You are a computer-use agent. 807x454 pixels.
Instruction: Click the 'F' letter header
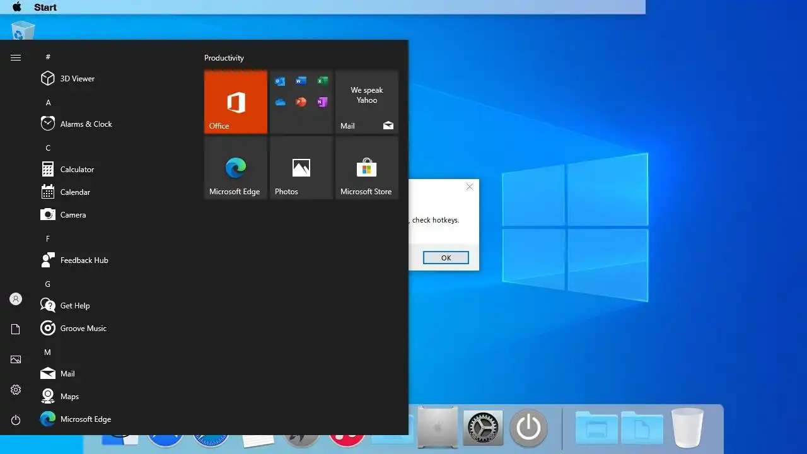coord(48,238)
